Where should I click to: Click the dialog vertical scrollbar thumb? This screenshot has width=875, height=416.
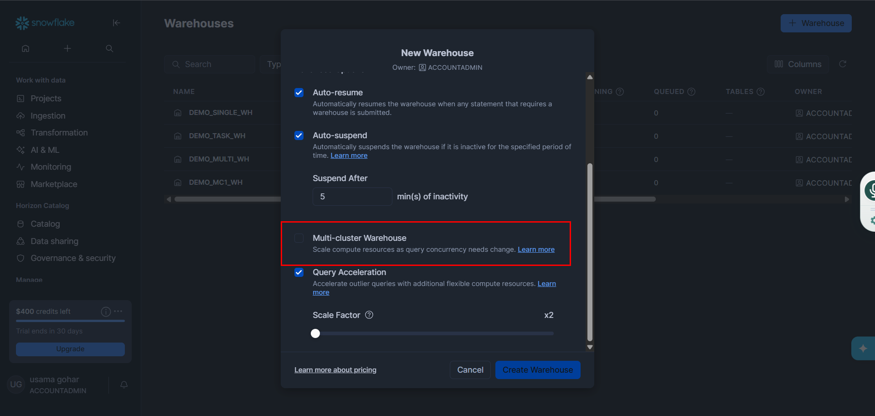[x=590, y=252]
